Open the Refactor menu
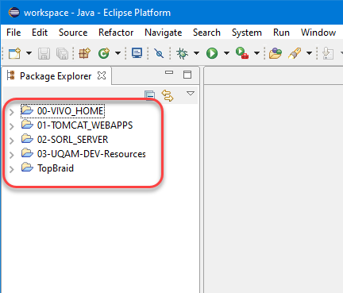This screenshot has width=343, height=293. click(116, 33)
